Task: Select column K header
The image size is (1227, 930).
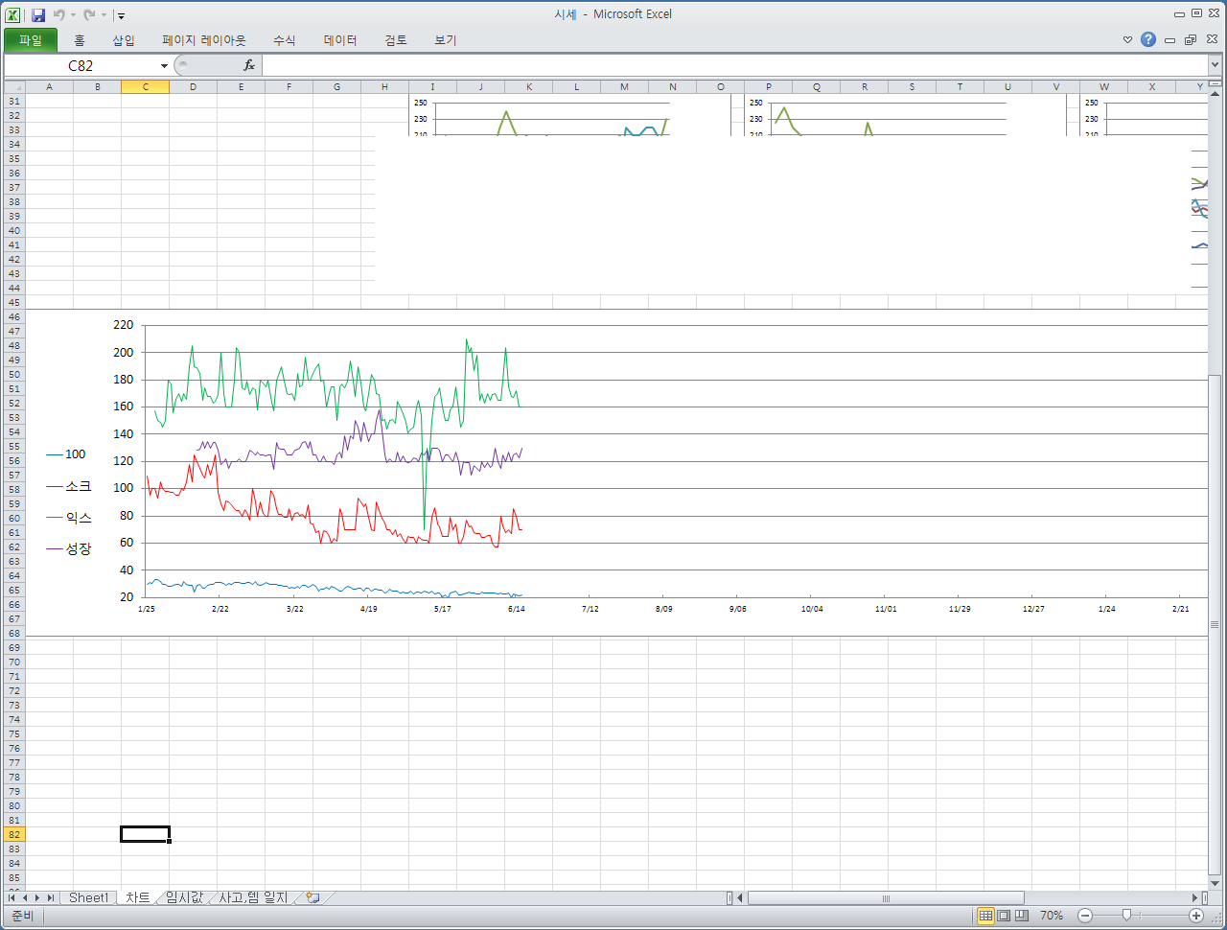Action: [x=529, y=87]
